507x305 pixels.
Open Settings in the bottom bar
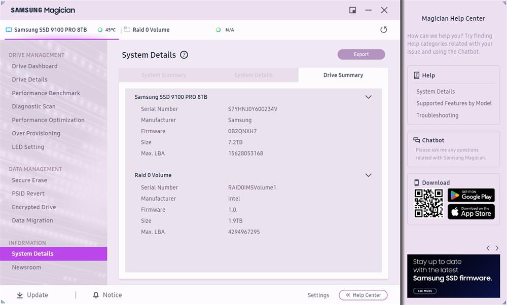tap(318, 295)
